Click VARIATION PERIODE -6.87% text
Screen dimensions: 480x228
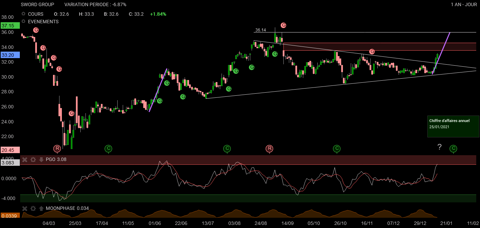95,4
